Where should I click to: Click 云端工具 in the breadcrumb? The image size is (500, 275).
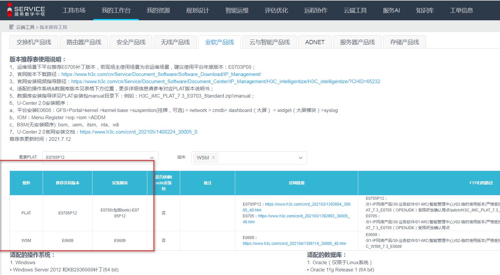tap(25, 27)
